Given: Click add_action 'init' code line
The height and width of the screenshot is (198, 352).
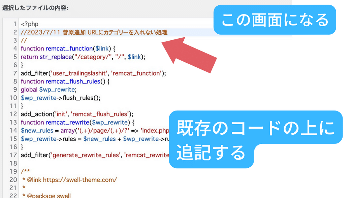Looking at the screenshot, I should tap(77, 114).
